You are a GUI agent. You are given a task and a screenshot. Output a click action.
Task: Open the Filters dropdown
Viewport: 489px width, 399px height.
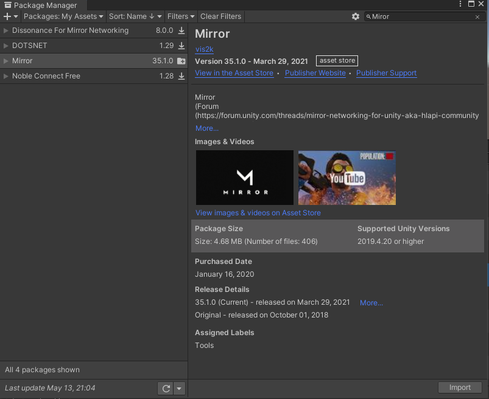coord(181,16)
